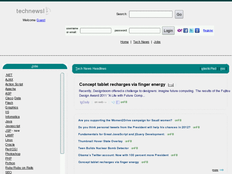The width and height of the screenshot is (232, 174).
Task: Click the Yahoo login icon
Action: pos(180,31)
